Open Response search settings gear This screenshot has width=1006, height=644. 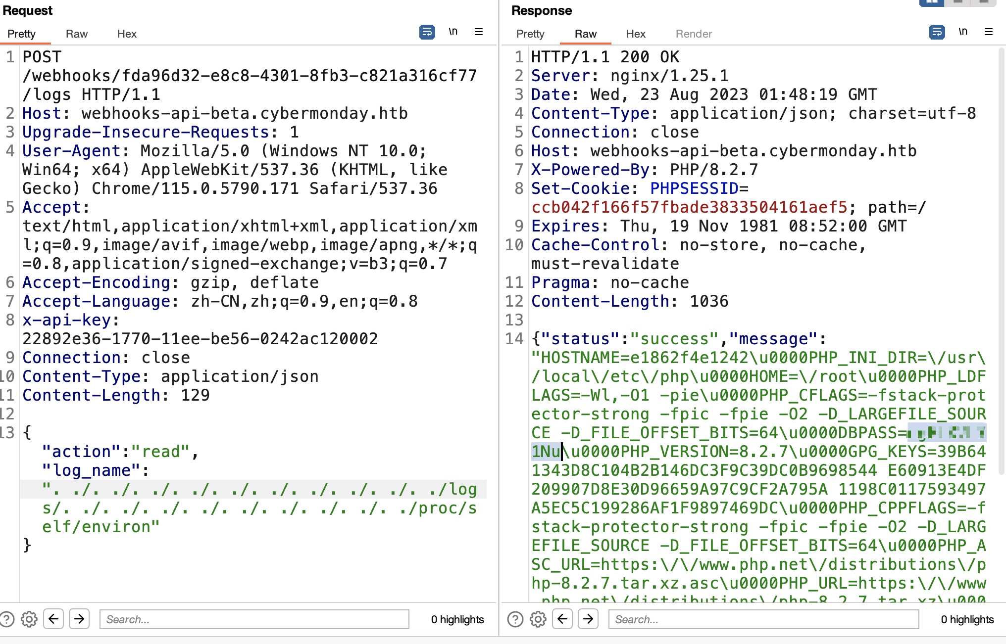pos(538,619)
